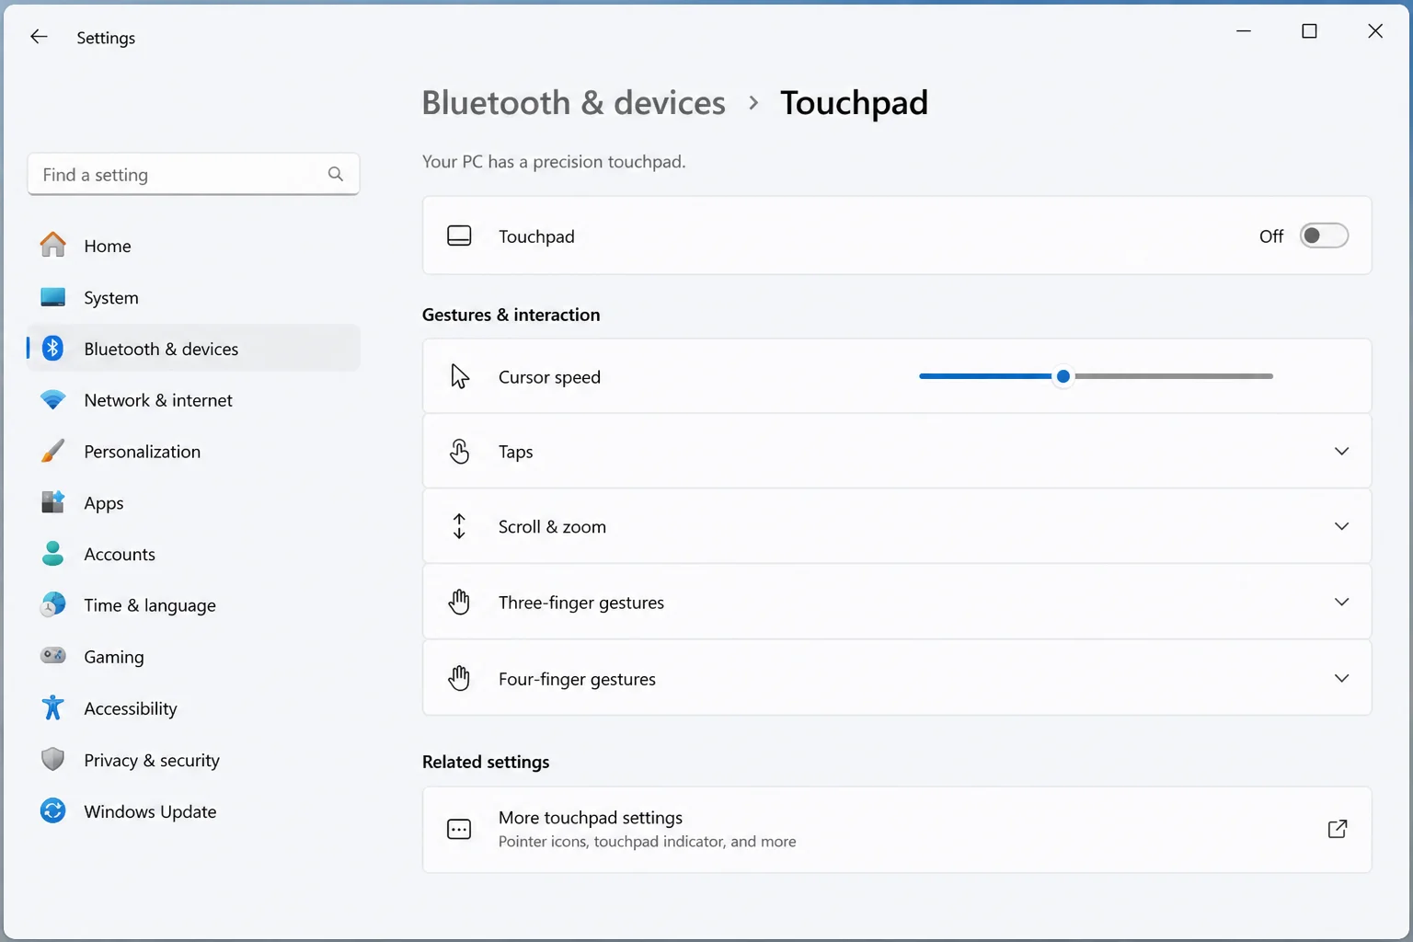The height and width of the screenshot is (942, 1413).
Task: Click the Windows Update sync icon
Action: click(x=53, y=810)
